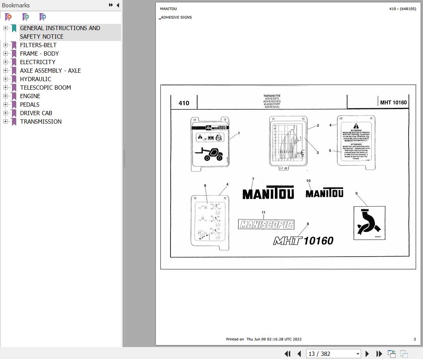Expand the HYDRAULIC bookmark node
The height and width of the screenshot is (359, 423).
(5, 79)
